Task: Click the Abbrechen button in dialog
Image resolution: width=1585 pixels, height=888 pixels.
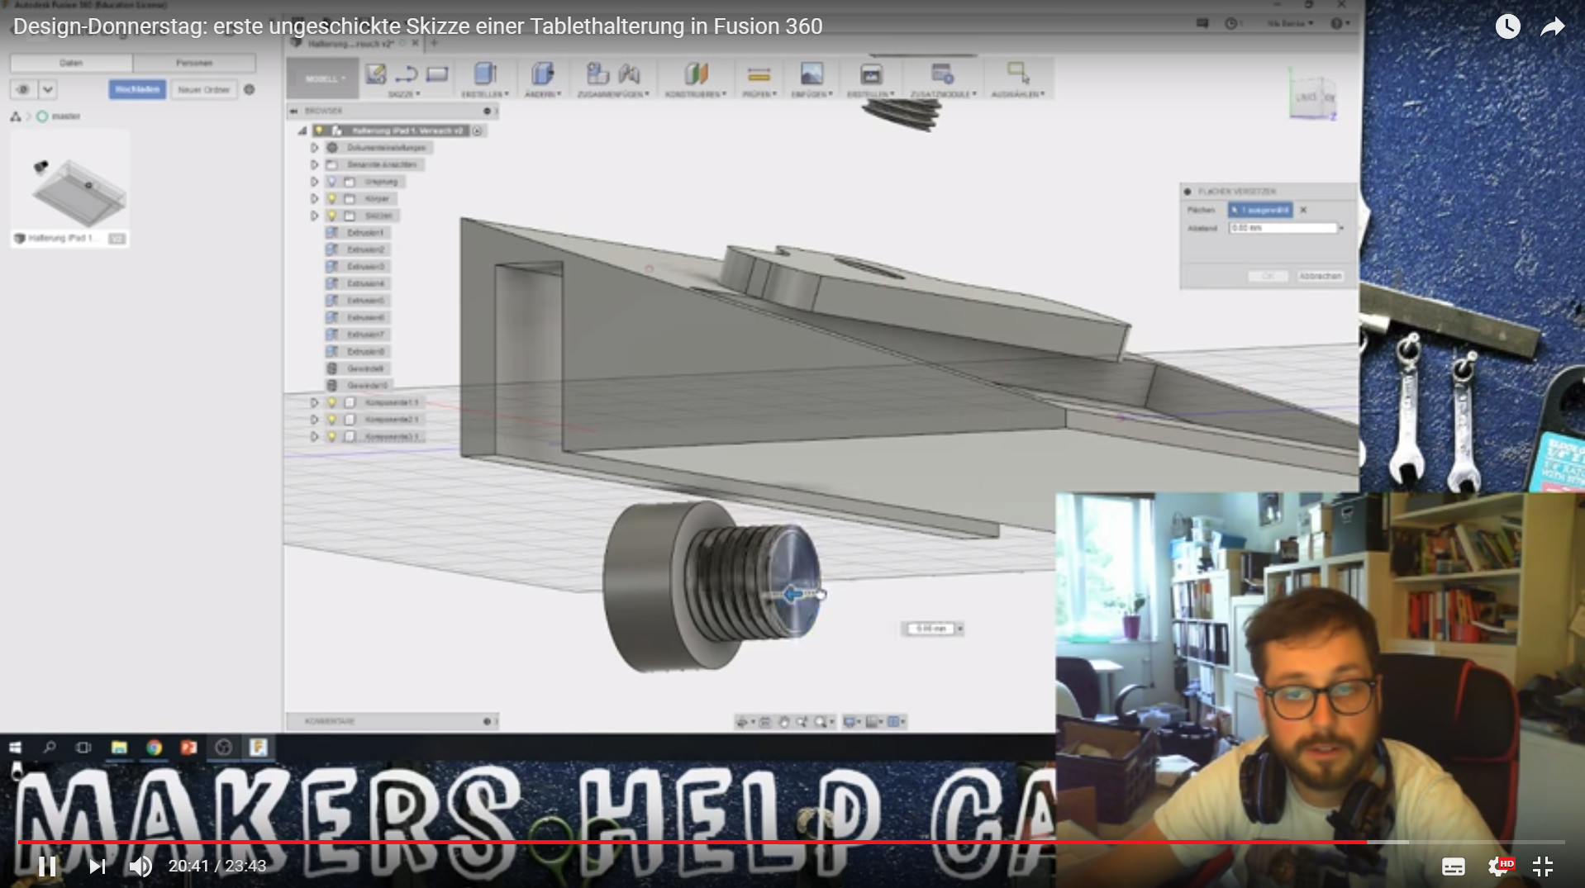Action: (1320, 276)
